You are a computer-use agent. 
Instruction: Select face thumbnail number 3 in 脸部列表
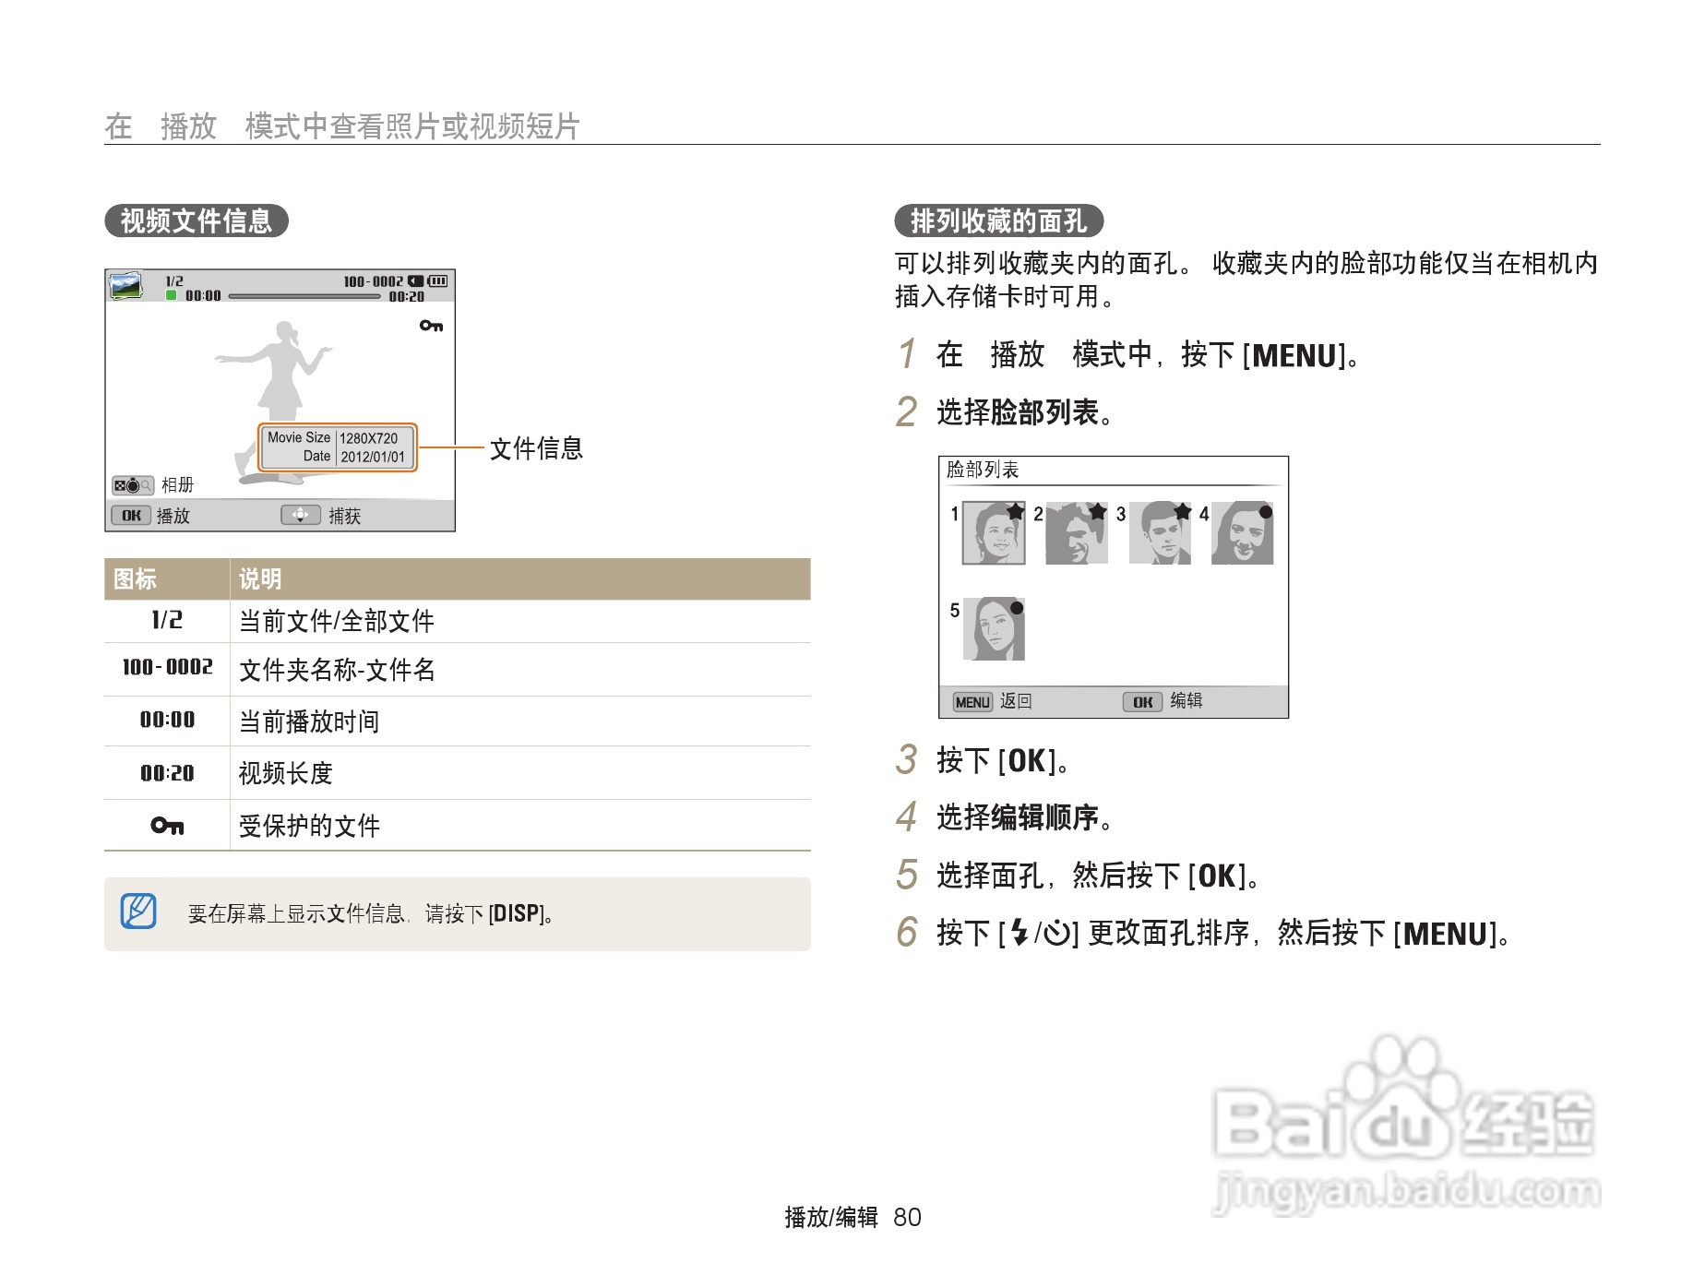click(x=1160, y=533)
